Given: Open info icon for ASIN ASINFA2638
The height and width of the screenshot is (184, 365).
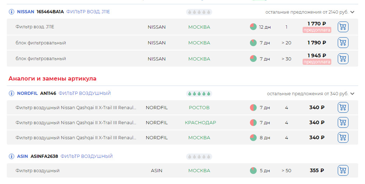Looking at the screenshot, I should [x=11, y=156].
